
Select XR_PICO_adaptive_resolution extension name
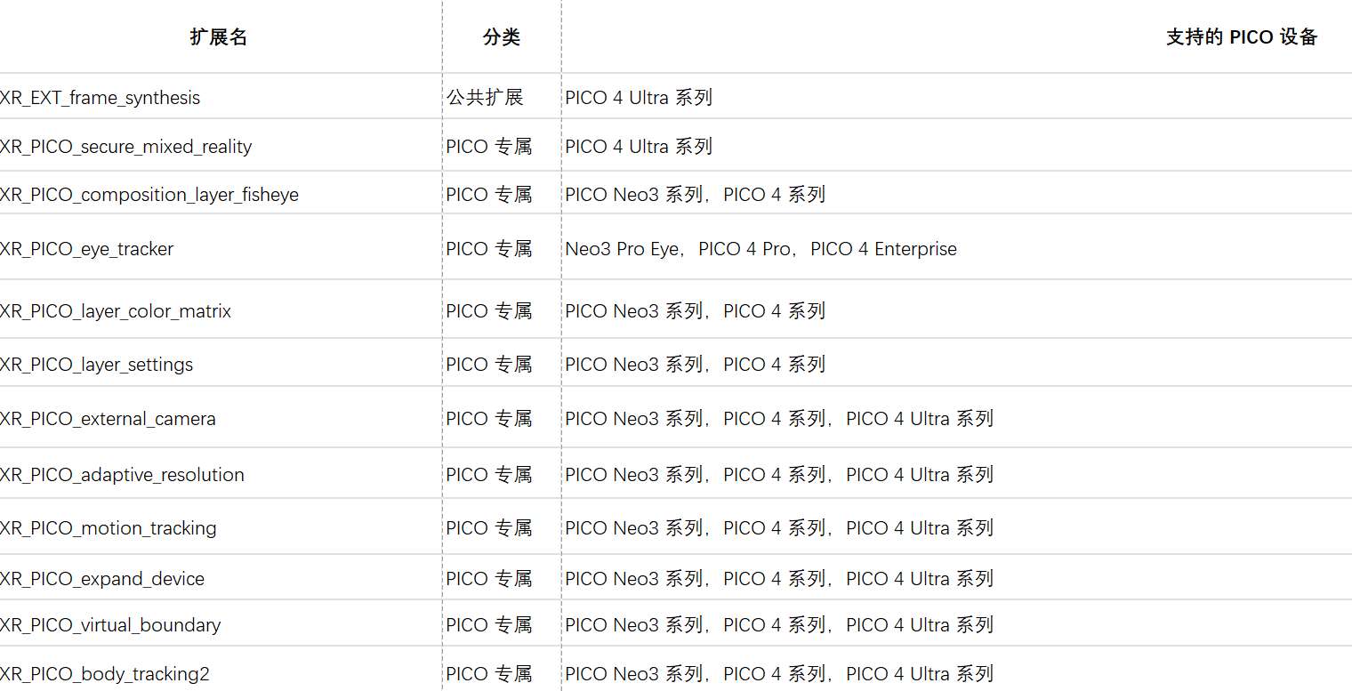click(123, 475)
